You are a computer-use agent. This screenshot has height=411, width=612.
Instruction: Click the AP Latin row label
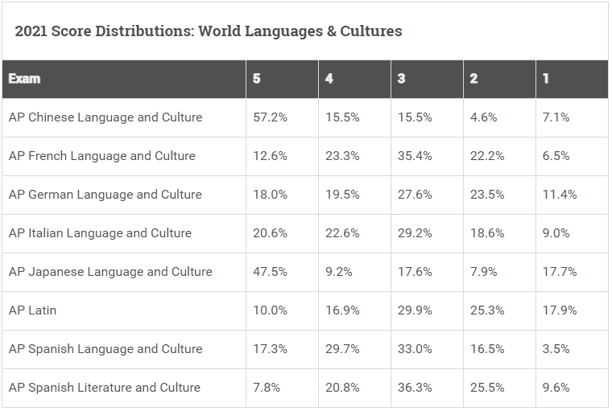(32, 310)
